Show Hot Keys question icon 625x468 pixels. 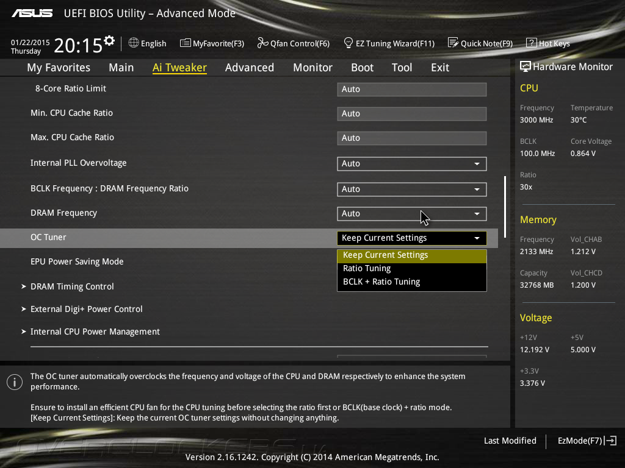point(532,43)
